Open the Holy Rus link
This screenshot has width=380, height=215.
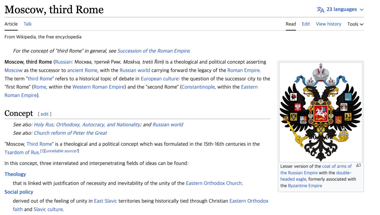(x=43, y=125)
